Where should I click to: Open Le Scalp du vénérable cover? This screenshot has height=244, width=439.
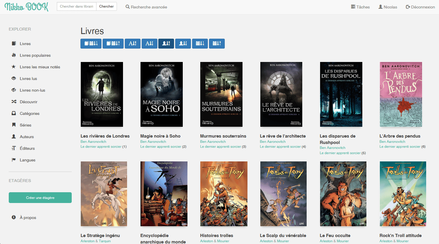pos(283,194)
